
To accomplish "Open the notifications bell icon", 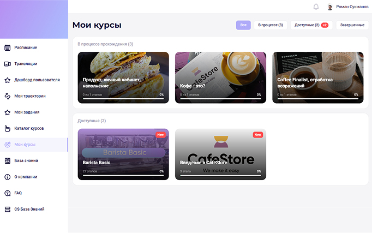I will (316, 7).
